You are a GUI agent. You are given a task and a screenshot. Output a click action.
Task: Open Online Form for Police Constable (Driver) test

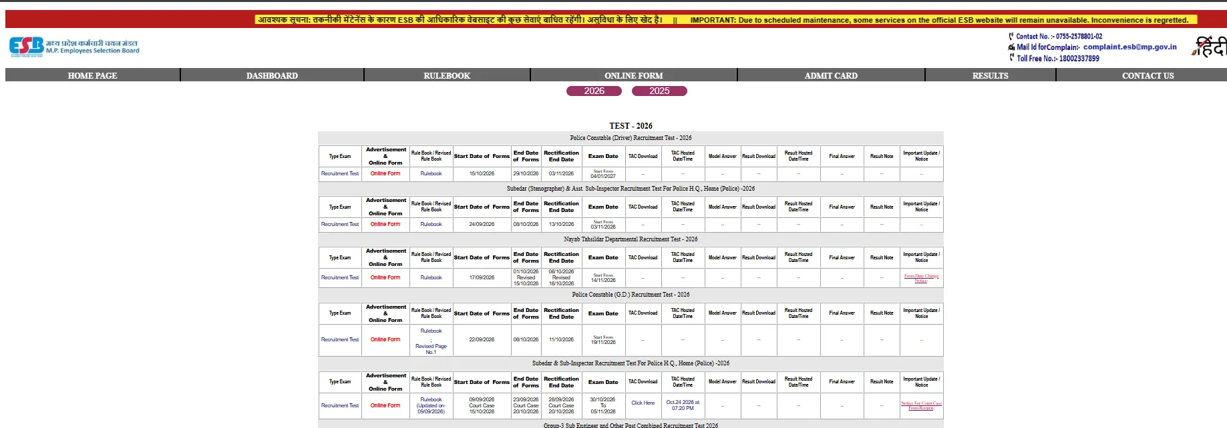tap(385, 173)
